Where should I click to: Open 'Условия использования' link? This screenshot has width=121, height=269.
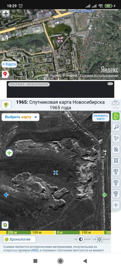[x=99, y=75]
